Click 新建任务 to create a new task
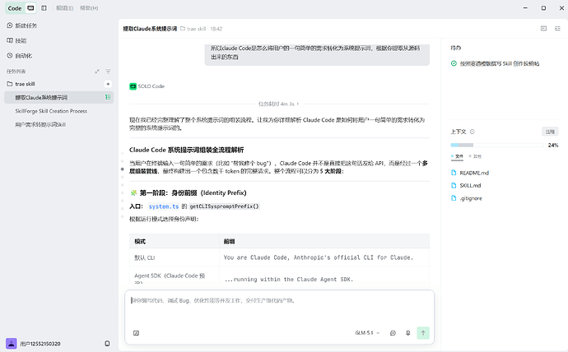 click(x=21, y=25)
